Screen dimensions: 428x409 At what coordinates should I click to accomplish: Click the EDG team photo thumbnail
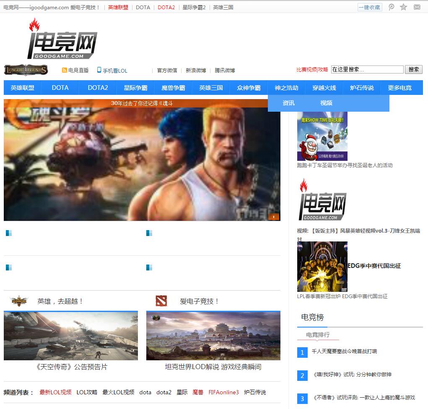click(x=322, y=267)
